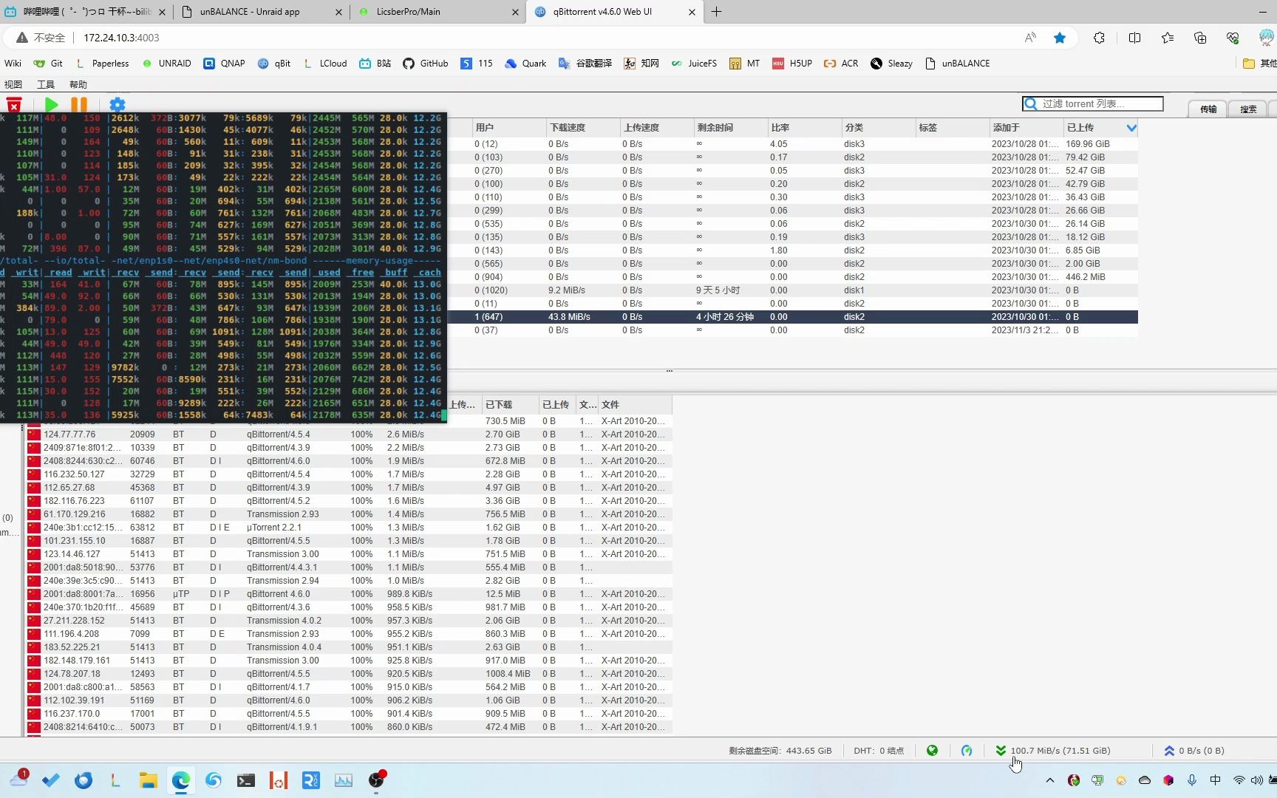Sort the torrent list by 下载速度 column
This screenshot has width=1277, height=798.
click(583, 128)
